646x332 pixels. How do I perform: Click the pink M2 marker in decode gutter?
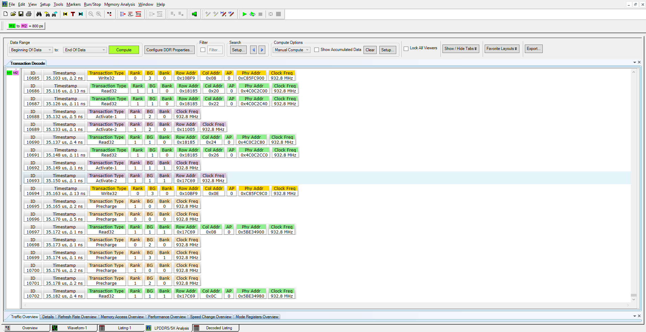(16, 73)
